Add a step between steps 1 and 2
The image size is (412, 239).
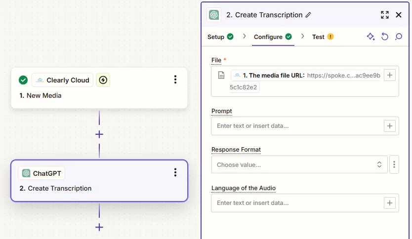click(99, 134)
